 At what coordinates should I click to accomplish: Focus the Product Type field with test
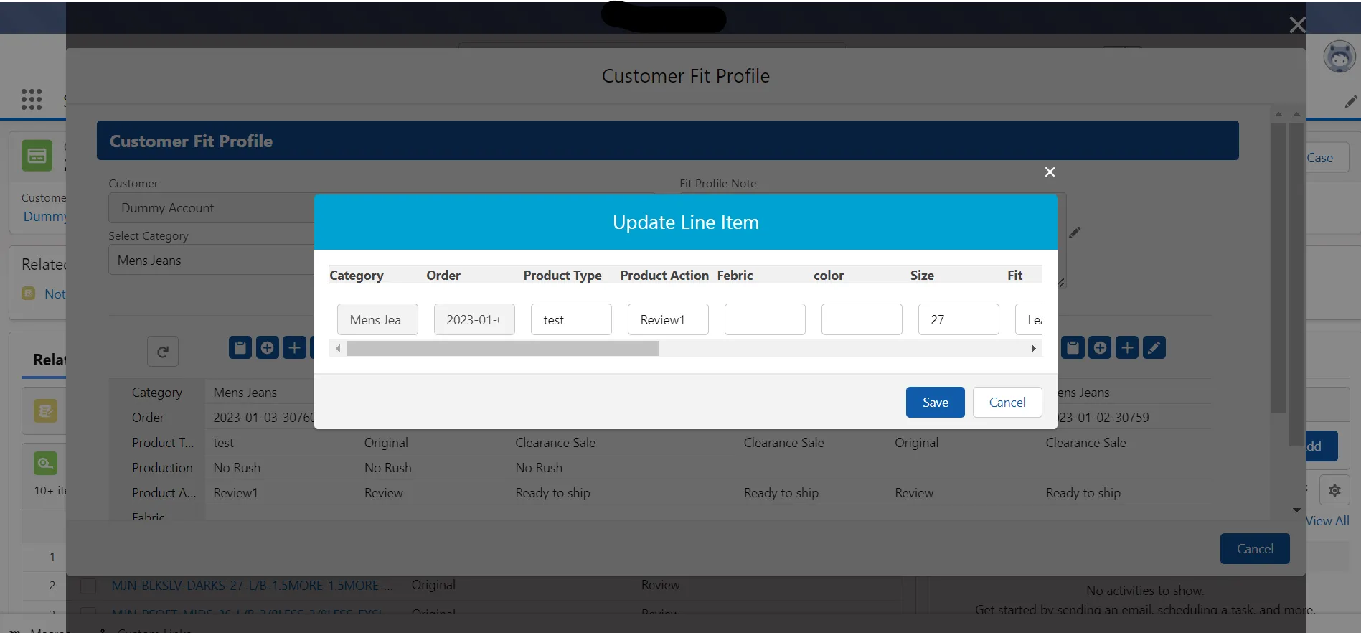571,320
